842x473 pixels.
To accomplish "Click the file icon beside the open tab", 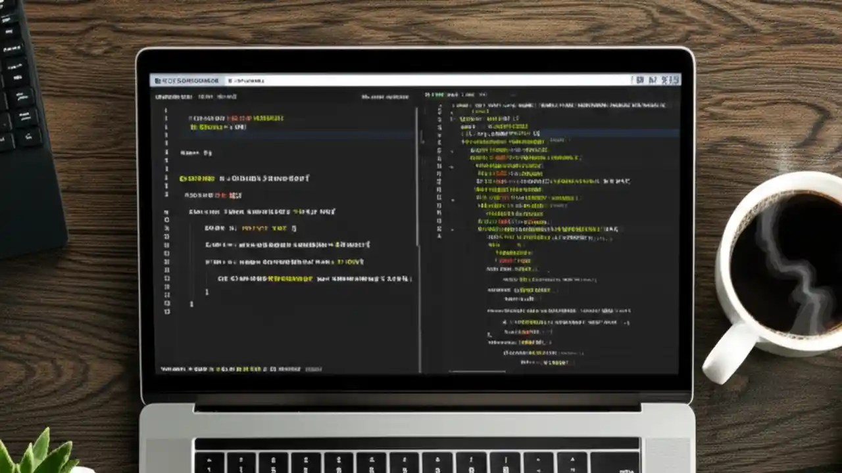I will tap(229, 79).
